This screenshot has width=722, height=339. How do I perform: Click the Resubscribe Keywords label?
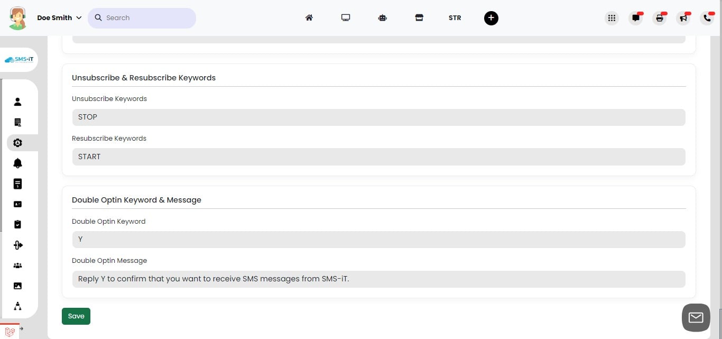click(109, 139)
